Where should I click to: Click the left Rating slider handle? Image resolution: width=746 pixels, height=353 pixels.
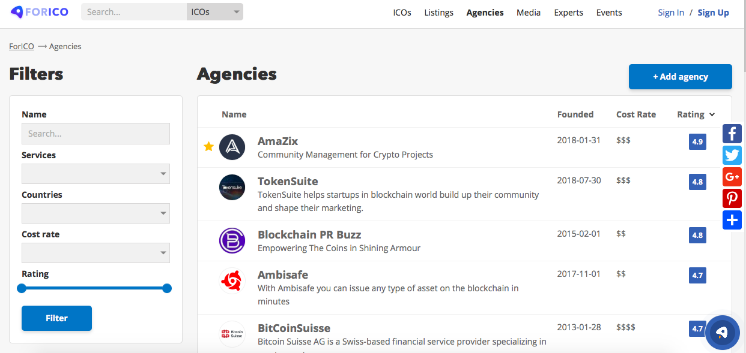pyautogui.click(x=22, y=288)
